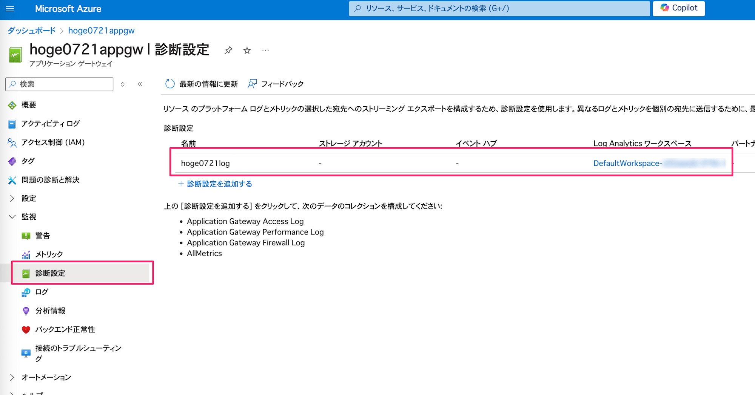This screenshot has width=755, height=395.
Task: Mark resource as favorite with star icon
Action: pos(247,51)
